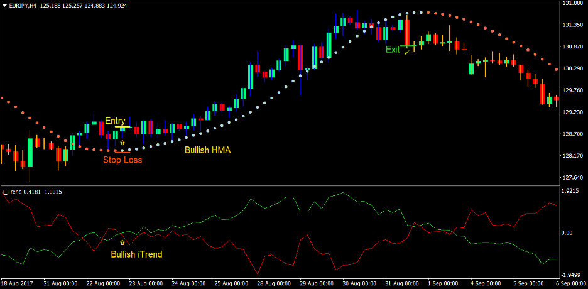Screen dimensions: 588x289
Task: Click the 29 Aug 00:00 time label
Action: click(317, 284)
